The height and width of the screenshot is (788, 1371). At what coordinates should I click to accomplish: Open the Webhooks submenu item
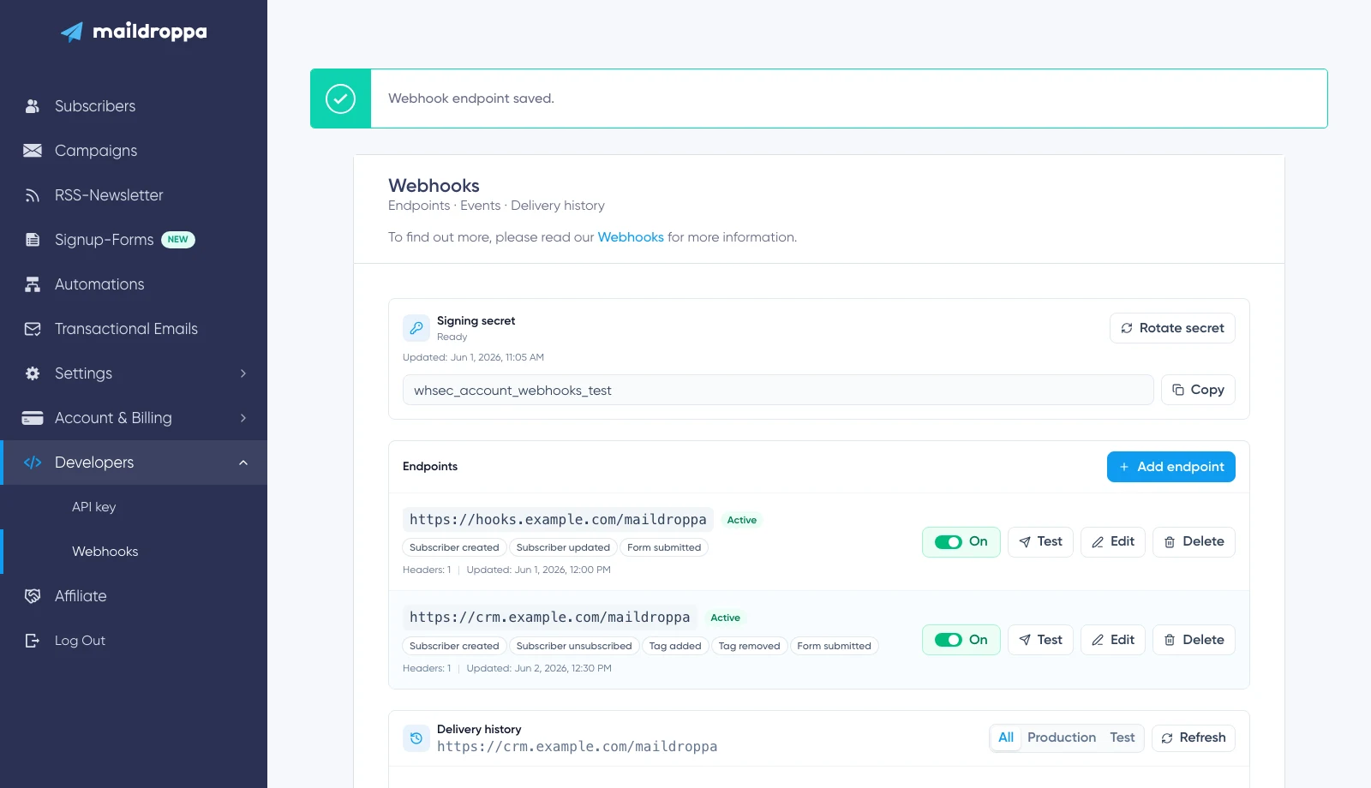pos(105,552)
